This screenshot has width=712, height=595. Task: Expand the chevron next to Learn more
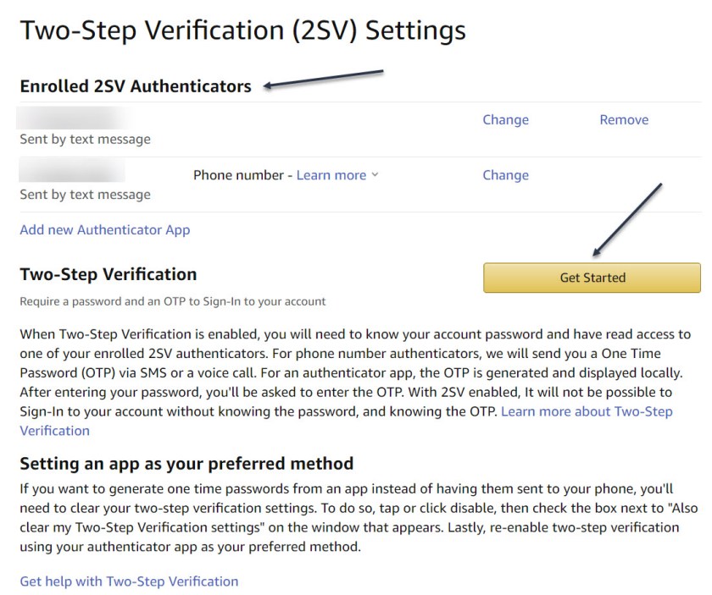pos(375,175)
